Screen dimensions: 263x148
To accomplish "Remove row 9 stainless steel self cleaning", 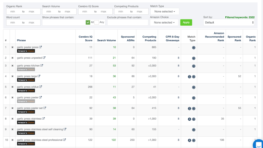I will pos(12,129).
